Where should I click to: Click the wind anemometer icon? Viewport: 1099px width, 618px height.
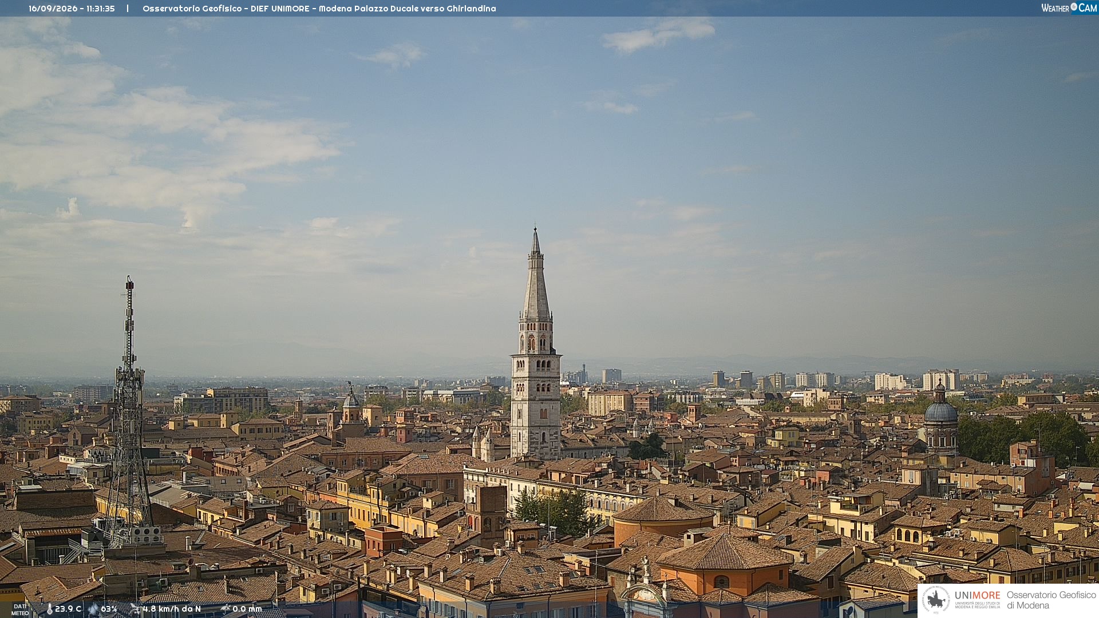pos(135,609)
